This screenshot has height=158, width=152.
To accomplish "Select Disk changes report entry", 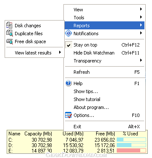I will [34, 26].
